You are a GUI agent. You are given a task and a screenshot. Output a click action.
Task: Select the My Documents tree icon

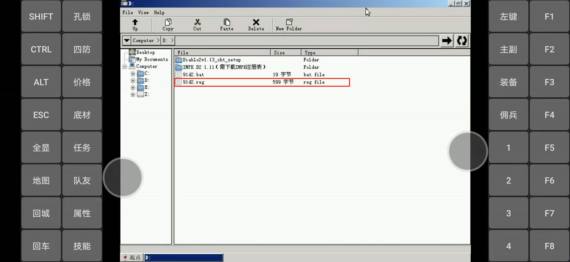[x=132, y=59]
